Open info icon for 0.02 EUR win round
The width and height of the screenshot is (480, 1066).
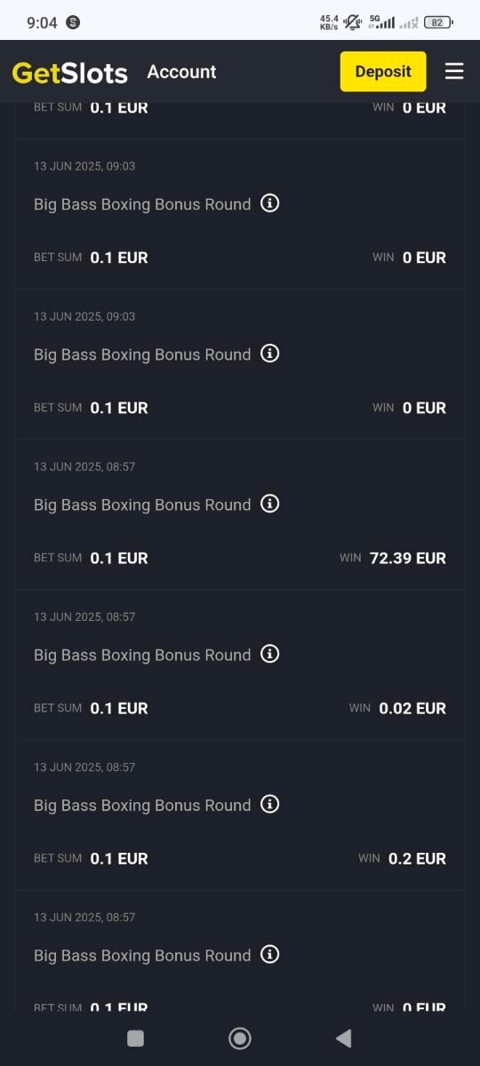270,654
